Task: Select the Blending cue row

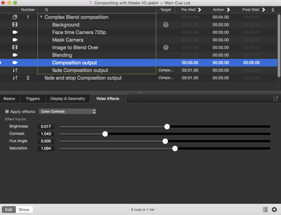Action: tap(62, 55)
